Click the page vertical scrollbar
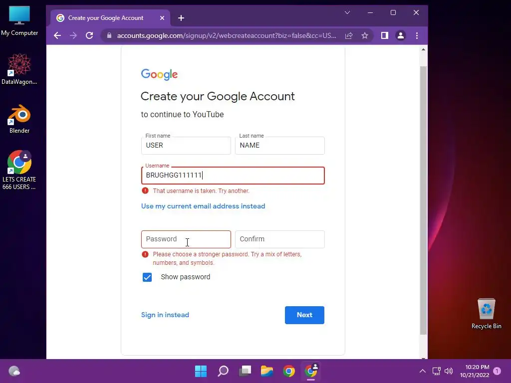 click(x=423, y=200)
